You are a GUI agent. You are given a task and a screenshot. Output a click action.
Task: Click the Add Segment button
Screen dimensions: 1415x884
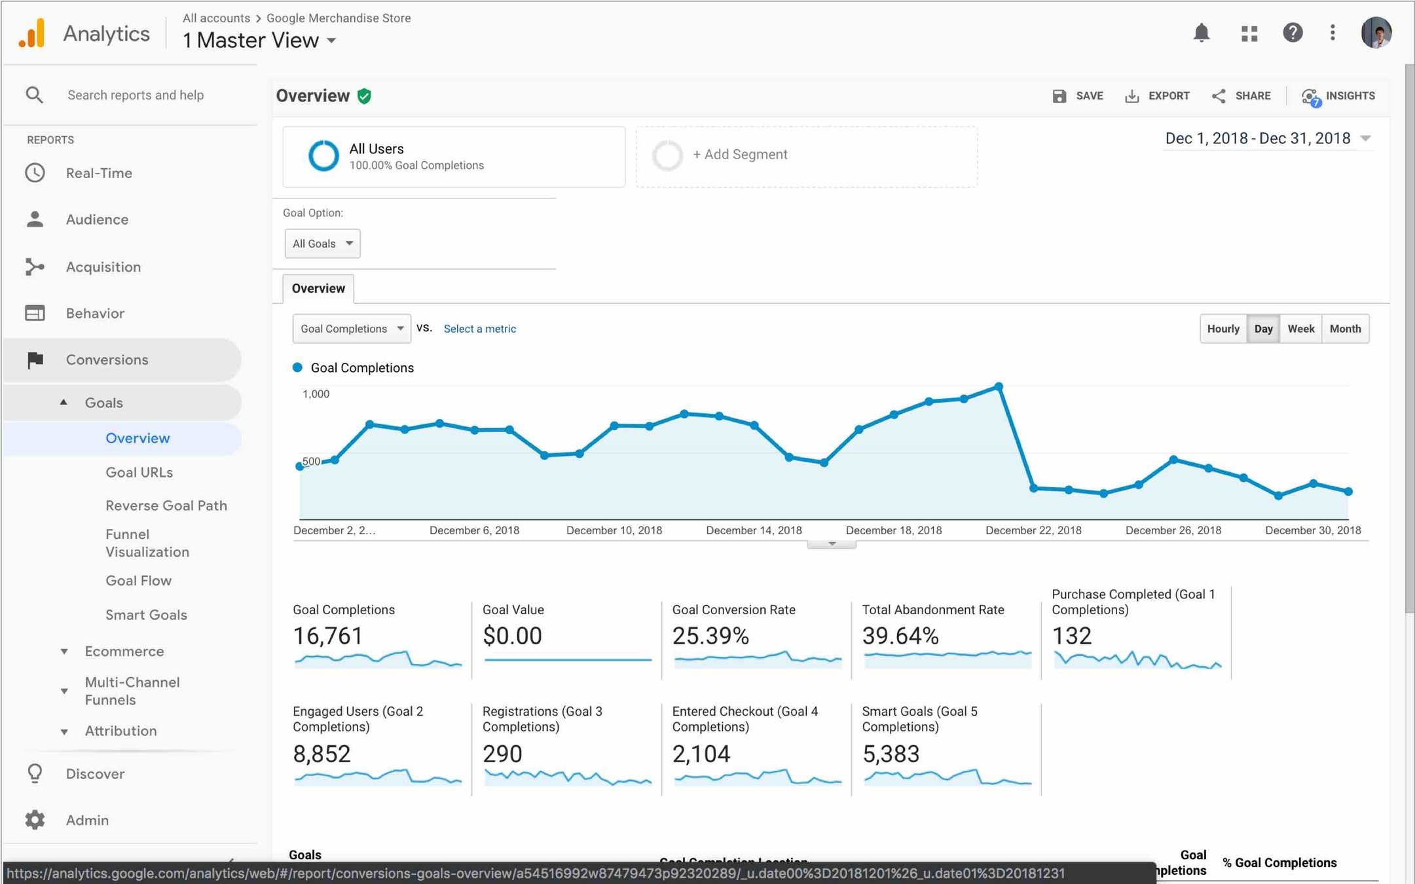[740, 155]
